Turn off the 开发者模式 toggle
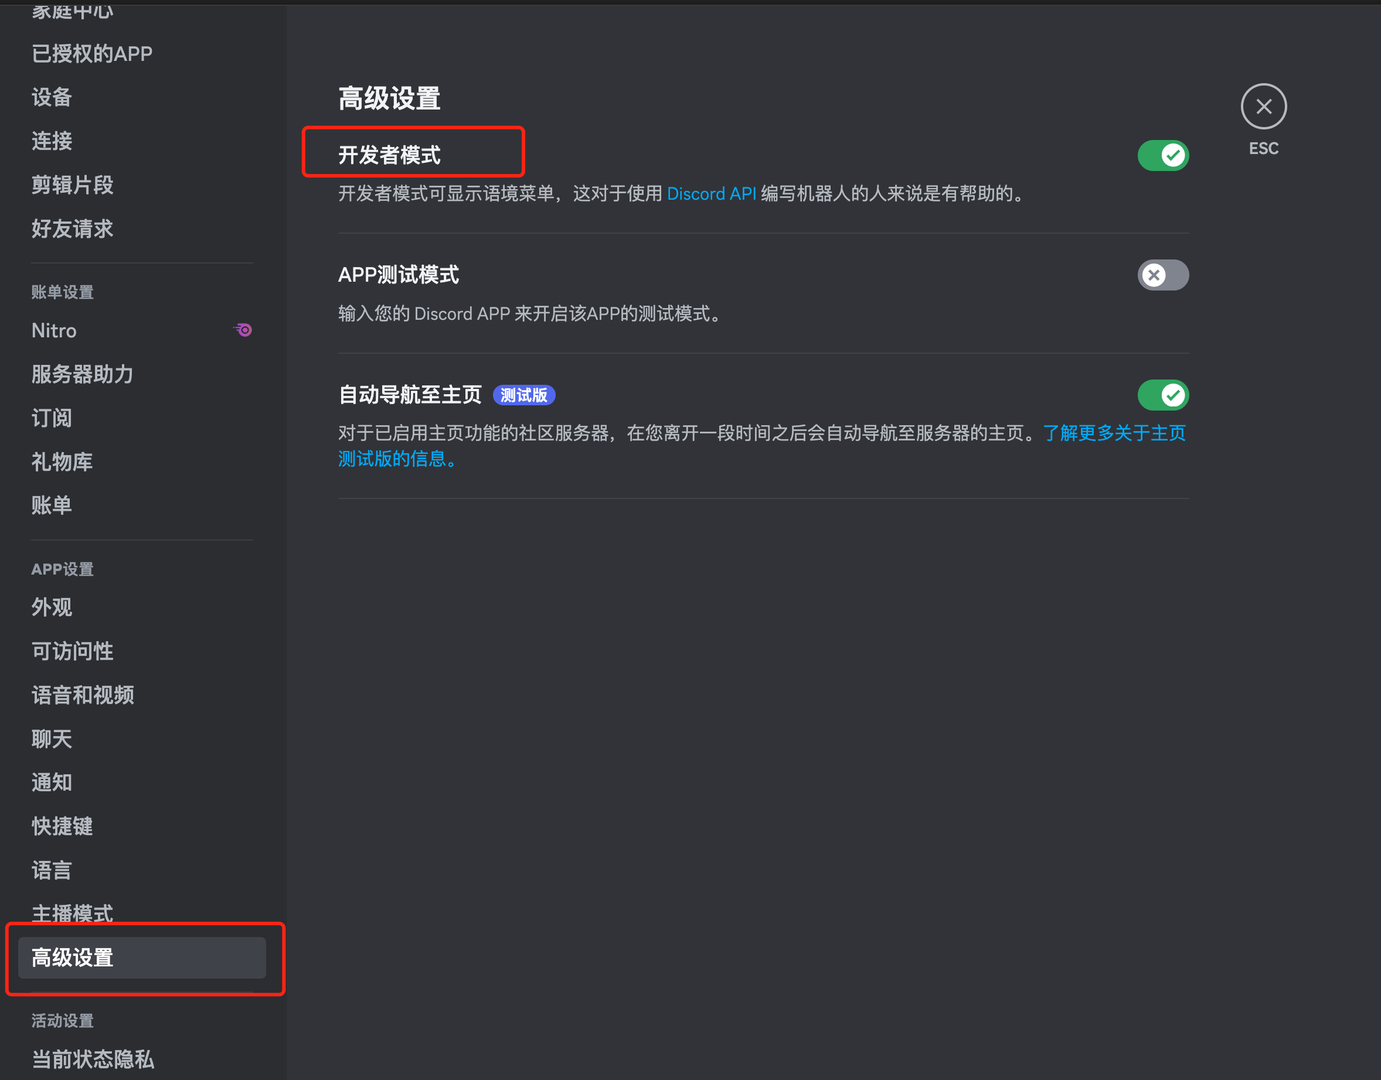The width and height of the screenshot is (1381, 1080). [x=1162, y=156]
